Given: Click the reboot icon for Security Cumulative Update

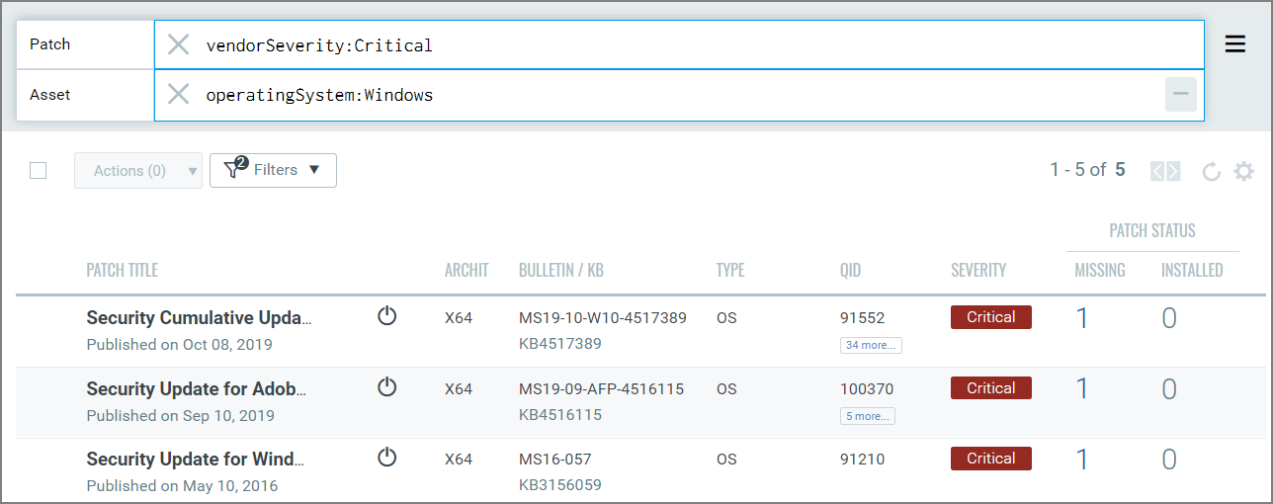Looking at the screenshot, I should point(387,316).
